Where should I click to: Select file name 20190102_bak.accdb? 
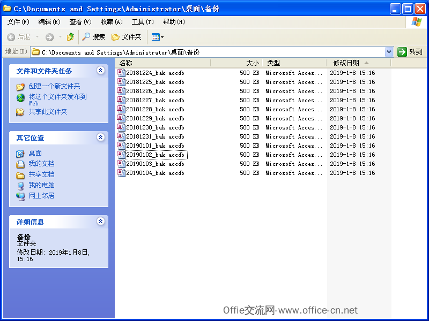[156, 155]
